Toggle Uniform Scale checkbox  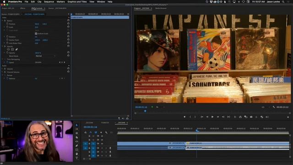(36, 33)
